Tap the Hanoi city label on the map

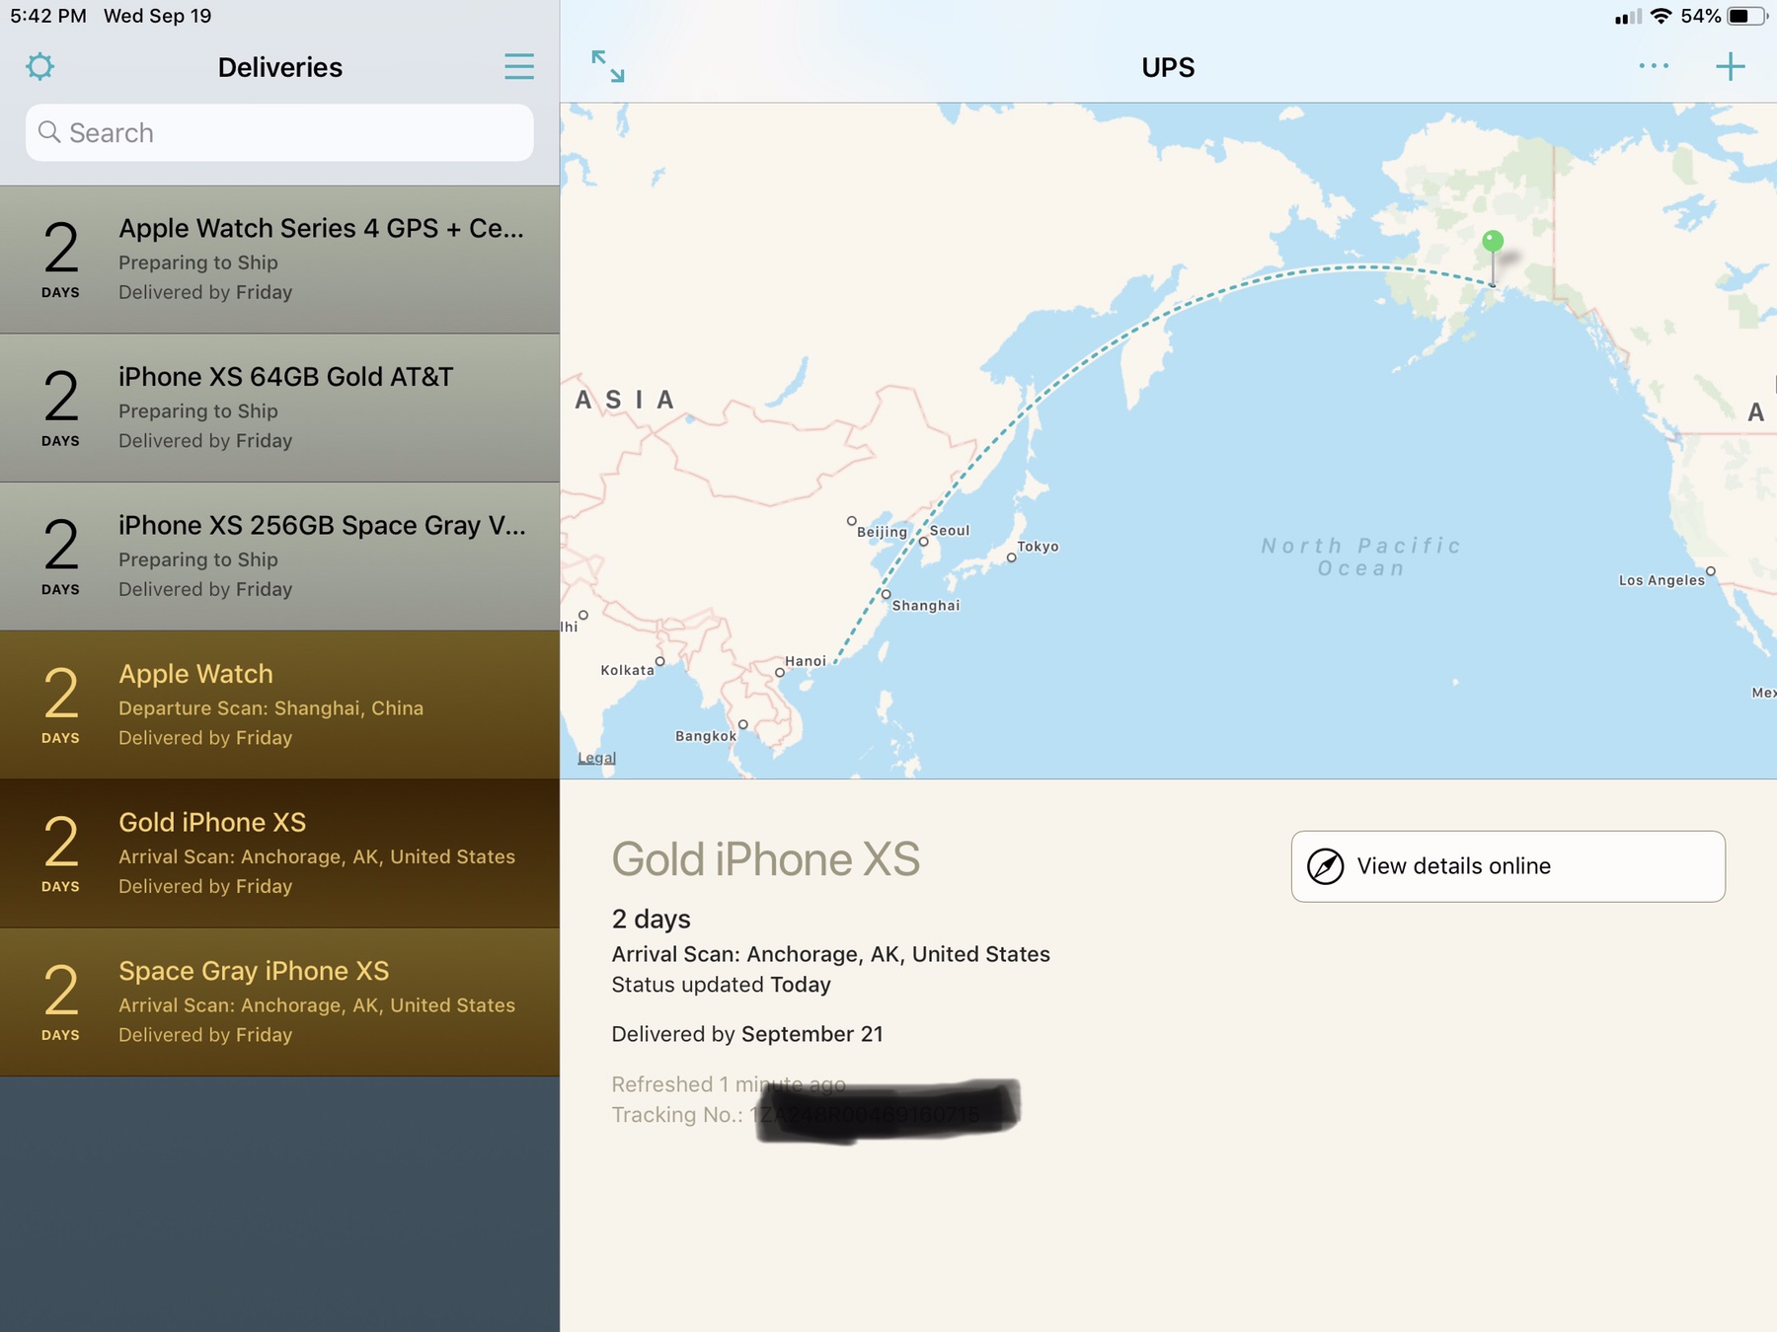click(806, 661)
